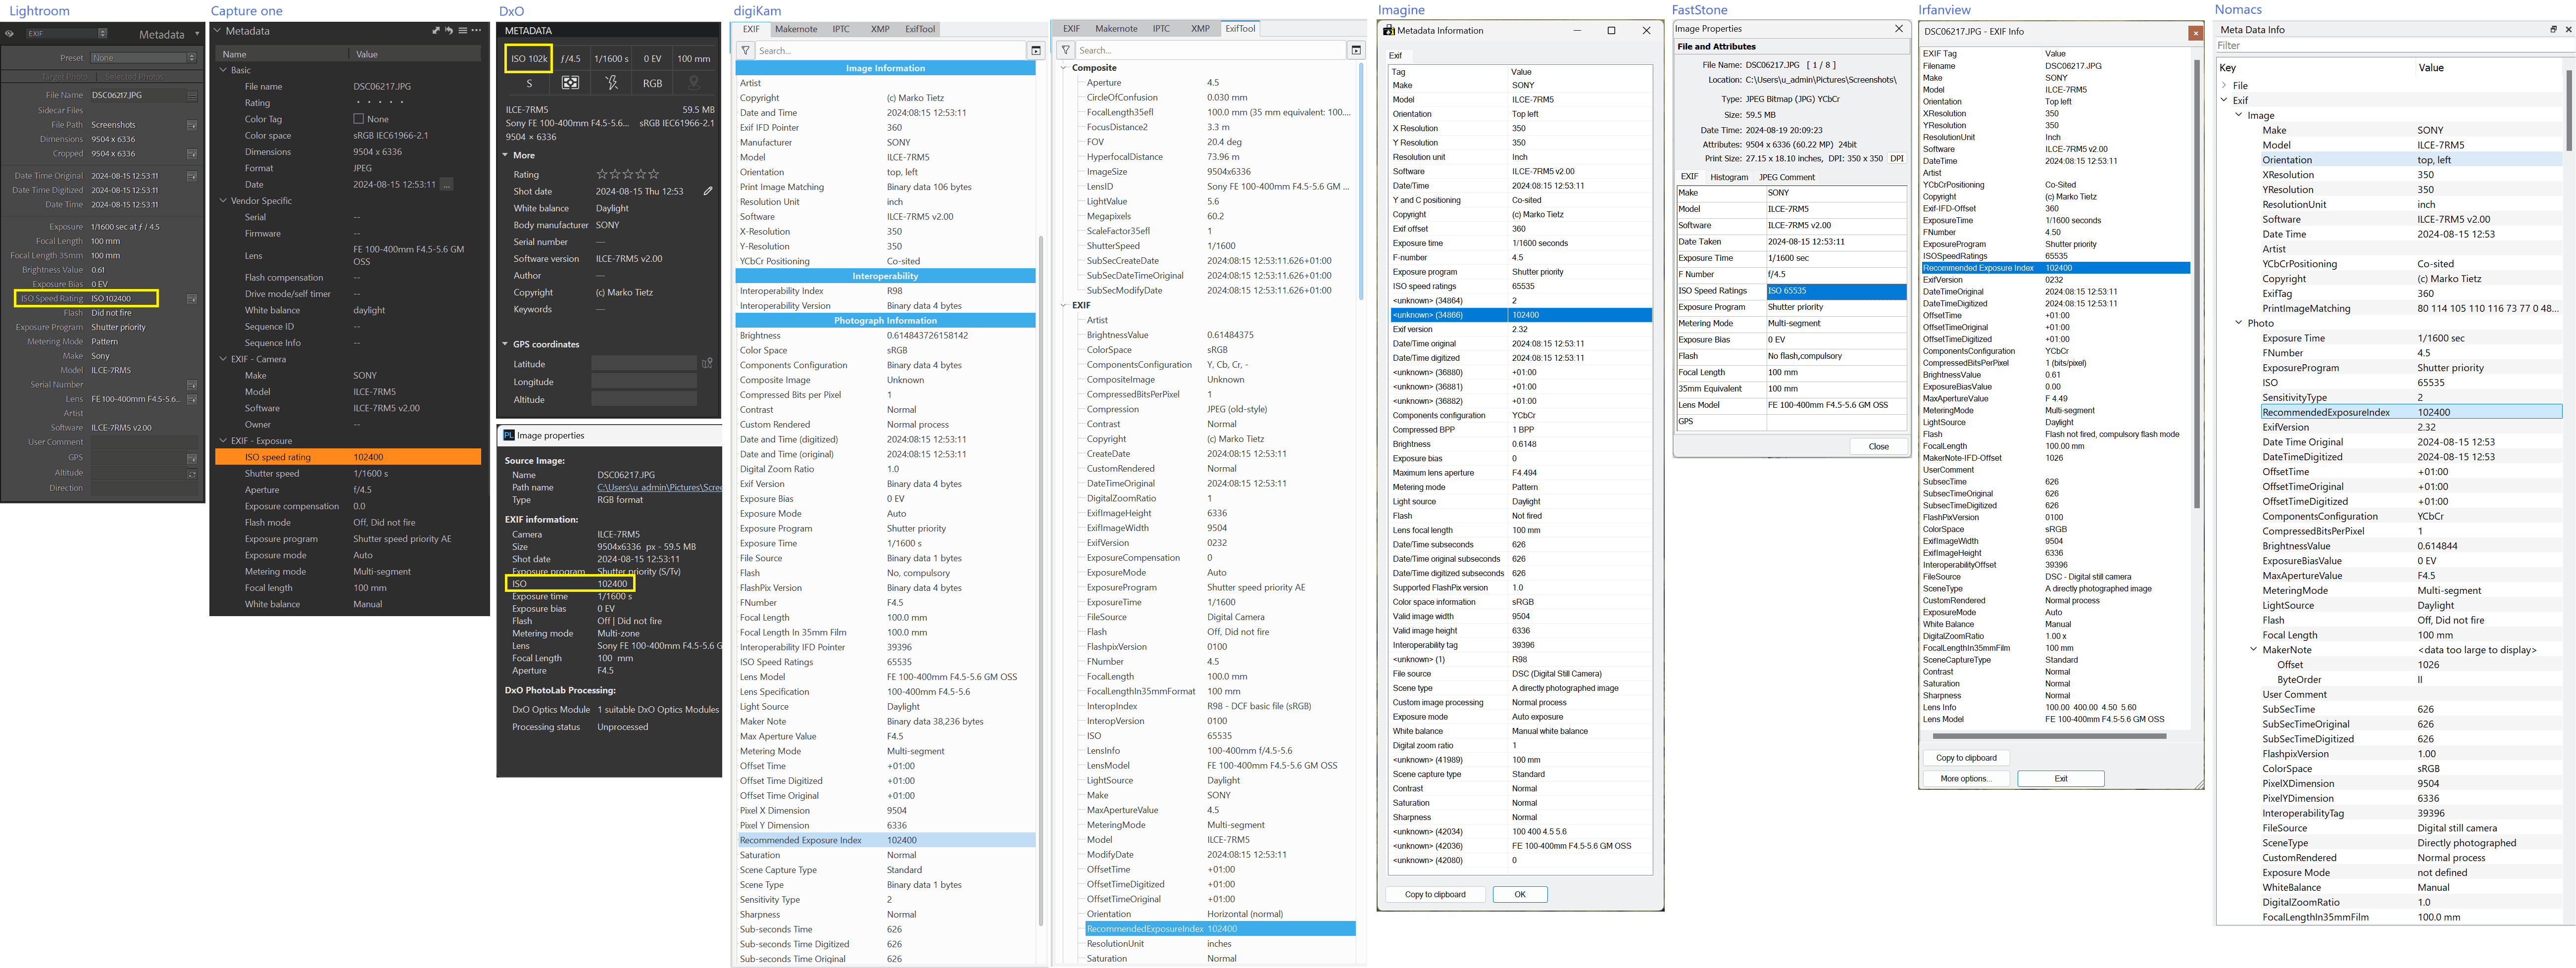Switch to Makernote tab in left digiKam panel
Screen dimensions: 2576x968
coord(796,29)
